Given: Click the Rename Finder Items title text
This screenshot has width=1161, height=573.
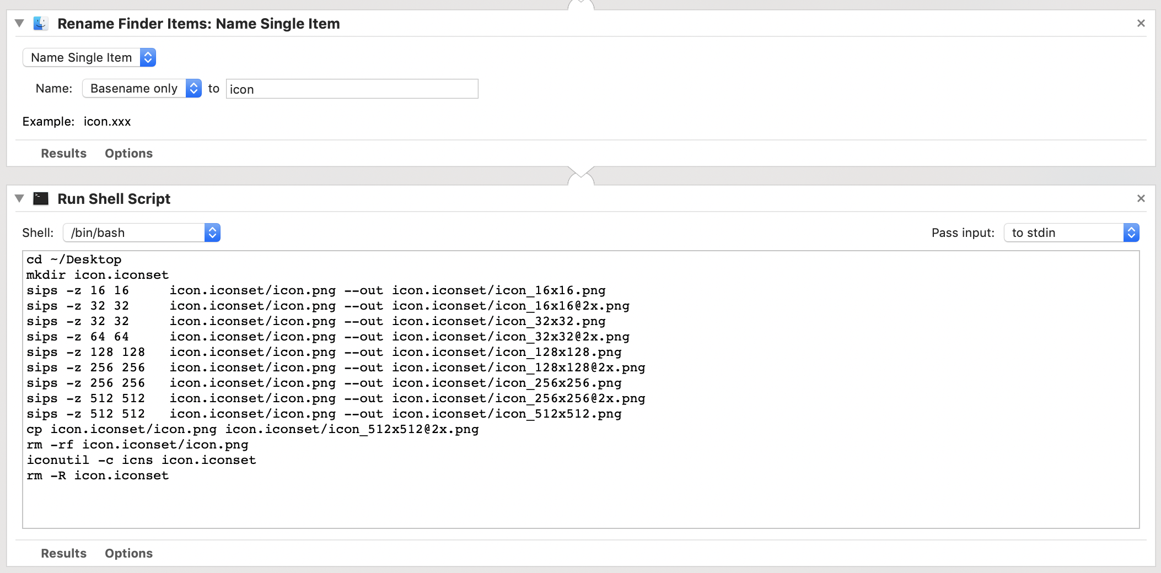Looking at the screenshot, I should (200, 23).
